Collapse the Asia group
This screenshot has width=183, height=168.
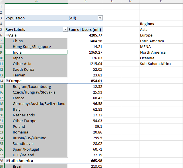[7, 35]
